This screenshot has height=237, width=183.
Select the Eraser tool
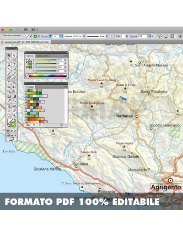click(14, 77)
